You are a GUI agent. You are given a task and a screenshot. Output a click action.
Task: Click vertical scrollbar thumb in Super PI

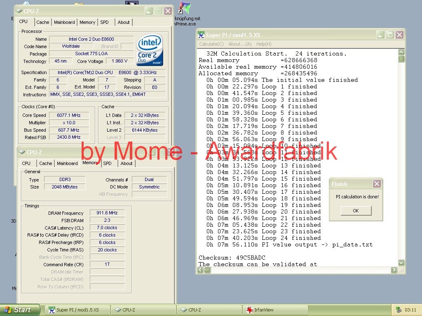[x=401, y=59]
